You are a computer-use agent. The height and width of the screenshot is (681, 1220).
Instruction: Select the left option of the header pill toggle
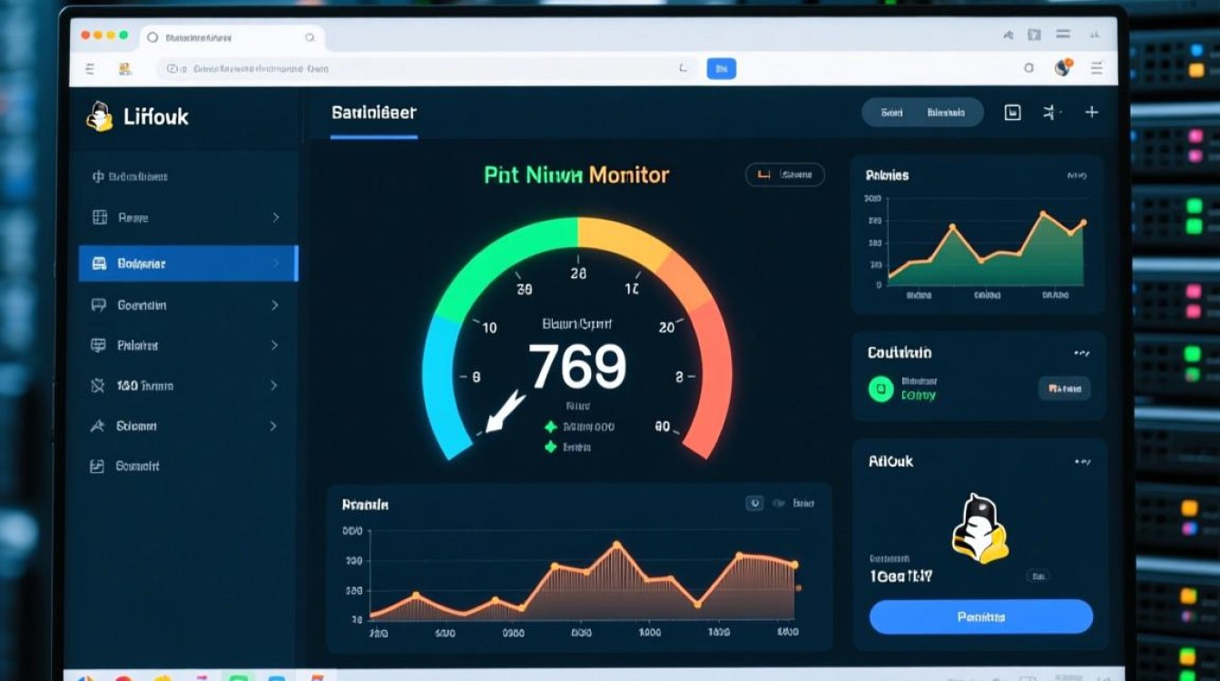[x=891, y=113]
